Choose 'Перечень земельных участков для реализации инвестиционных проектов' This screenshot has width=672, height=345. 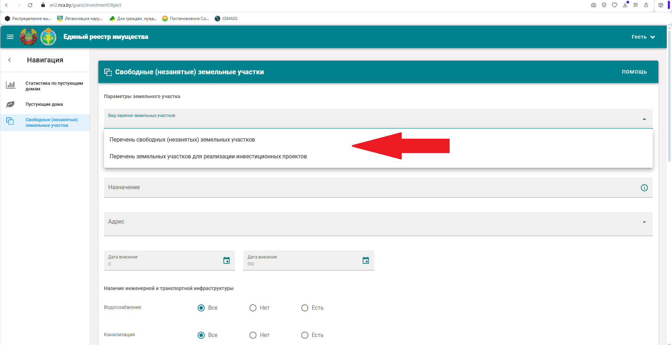click(x=378, y=156)
